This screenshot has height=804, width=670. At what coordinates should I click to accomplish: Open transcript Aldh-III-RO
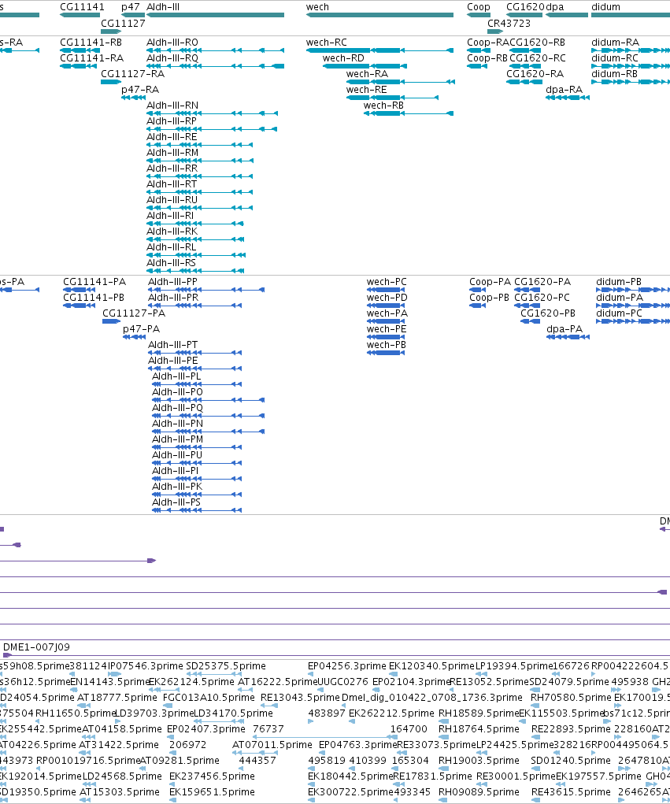172,43
